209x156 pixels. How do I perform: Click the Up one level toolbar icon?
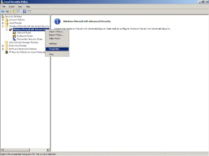[x=14, y=12]
